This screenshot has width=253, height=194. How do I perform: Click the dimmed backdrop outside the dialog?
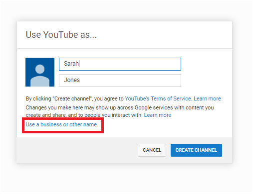126,178
